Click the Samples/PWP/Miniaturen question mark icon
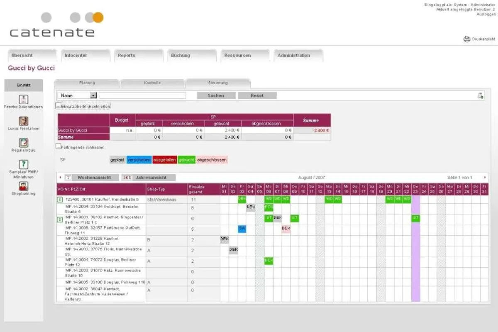This screenshot has height=332, width=498. pyautogui.click(x=24, y=164)
